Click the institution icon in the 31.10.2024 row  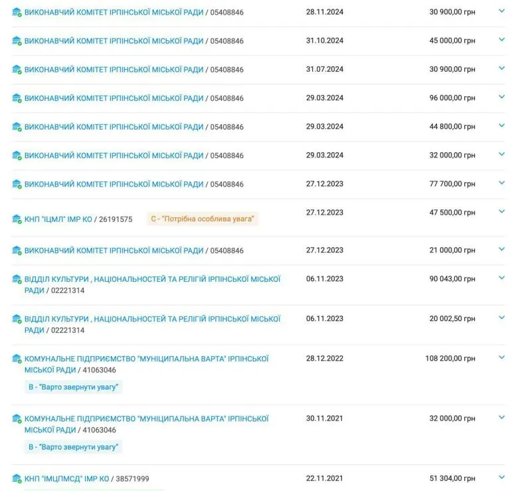click(x=17, y=41)
